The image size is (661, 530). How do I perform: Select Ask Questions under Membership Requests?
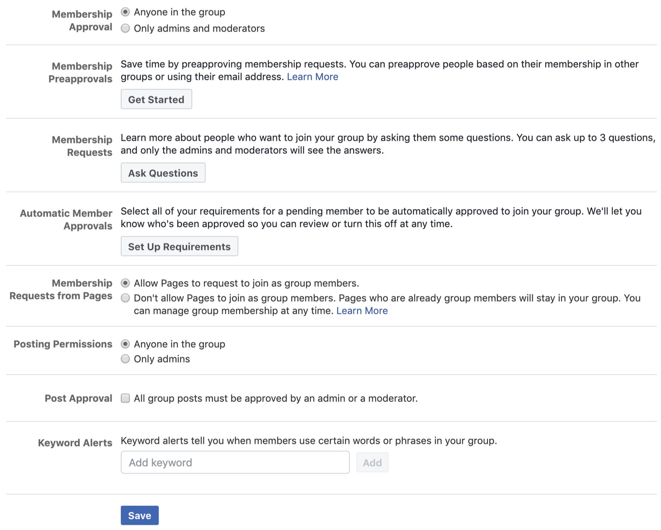(163, 173)
